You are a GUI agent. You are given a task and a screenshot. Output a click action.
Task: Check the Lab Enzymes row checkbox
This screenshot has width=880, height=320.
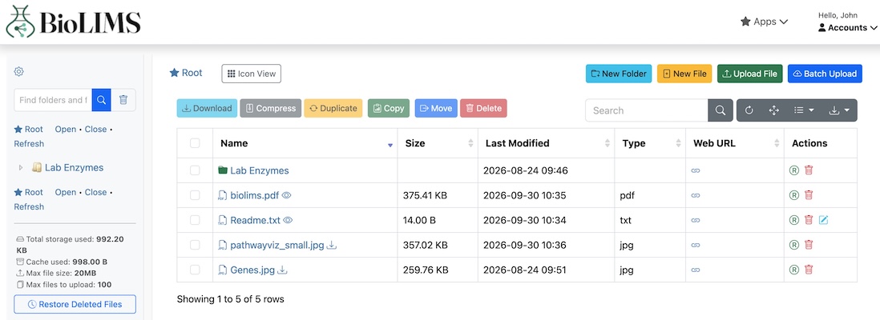pyautogui.click(x=195, y=170)
